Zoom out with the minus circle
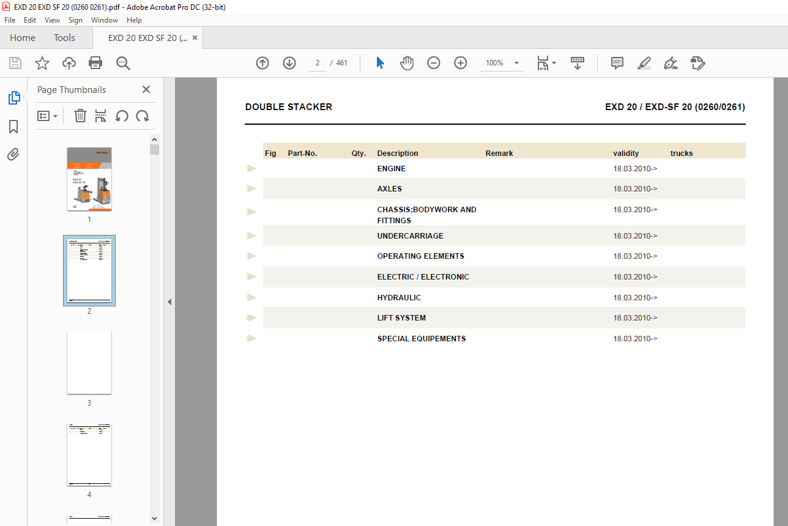The image size is (788, 526). 434,63
